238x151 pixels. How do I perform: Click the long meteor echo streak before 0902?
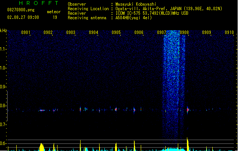[x=42, y=110]
